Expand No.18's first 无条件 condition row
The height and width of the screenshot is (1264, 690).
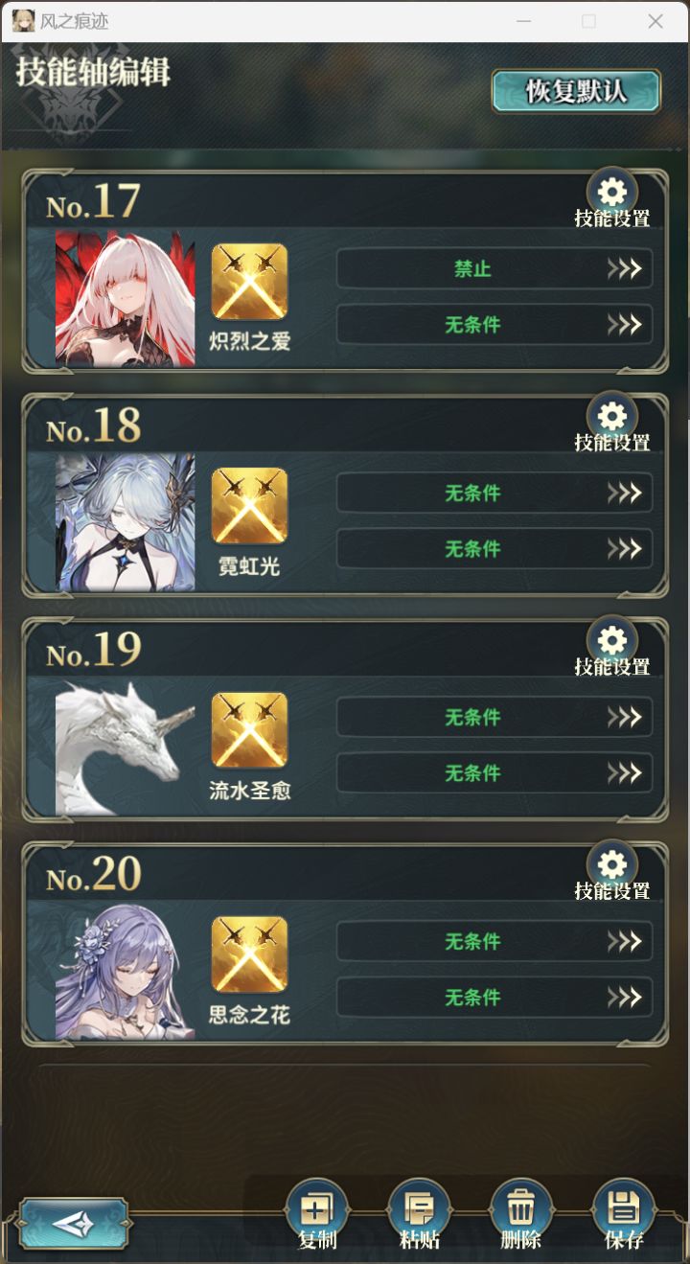494,493
